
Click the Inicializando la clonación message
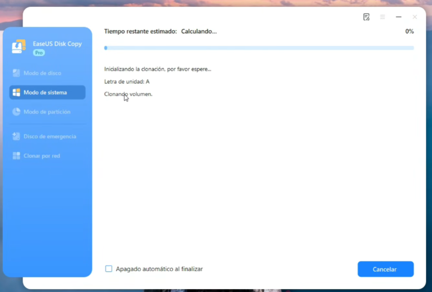[158, 69]
